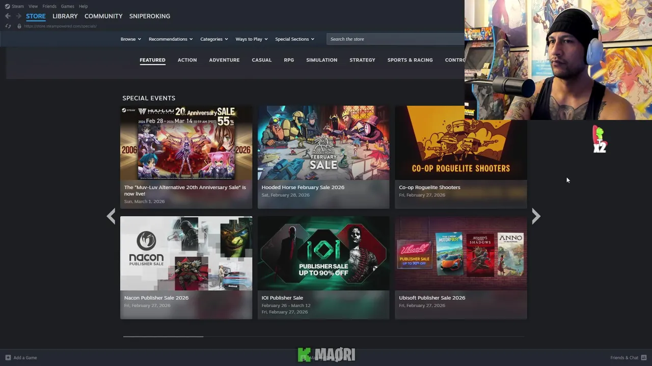This screenshot has height=366, width=652.
Task: Open the Nacon Publisher Sale banner image
Action: click(x=186, y=253)
